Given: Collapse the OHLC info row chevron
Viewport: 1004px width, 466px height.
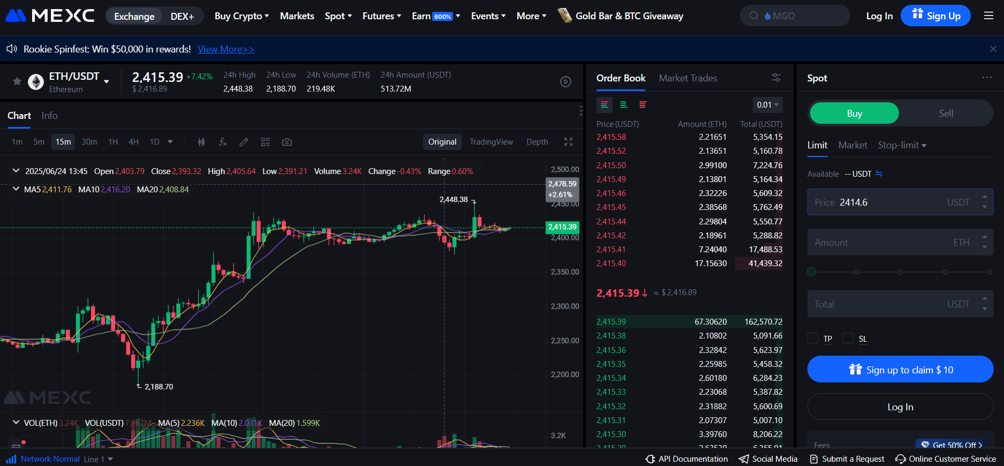Looking at the screenshot, I should pos(16,171).
